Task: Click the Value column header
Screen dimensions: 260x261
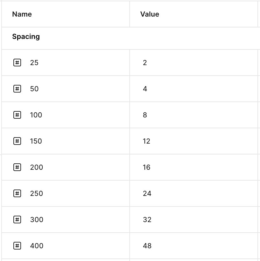Action: pos(150,14)
